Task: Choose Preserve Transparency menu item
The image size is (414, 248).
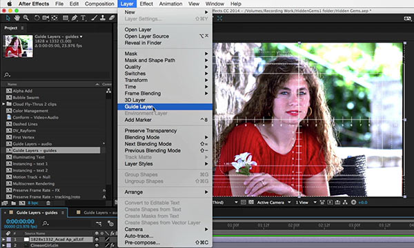Action: coord(165,131)
